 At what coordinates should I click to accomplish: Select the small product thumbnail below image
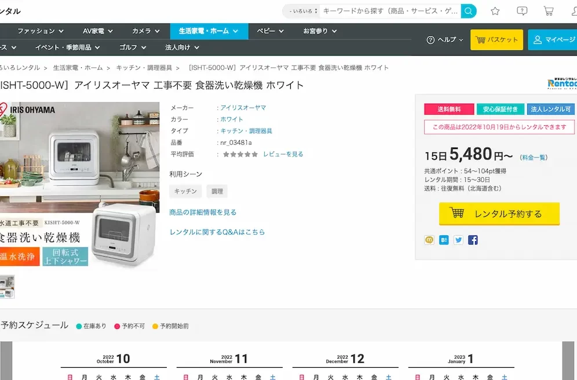7,287
